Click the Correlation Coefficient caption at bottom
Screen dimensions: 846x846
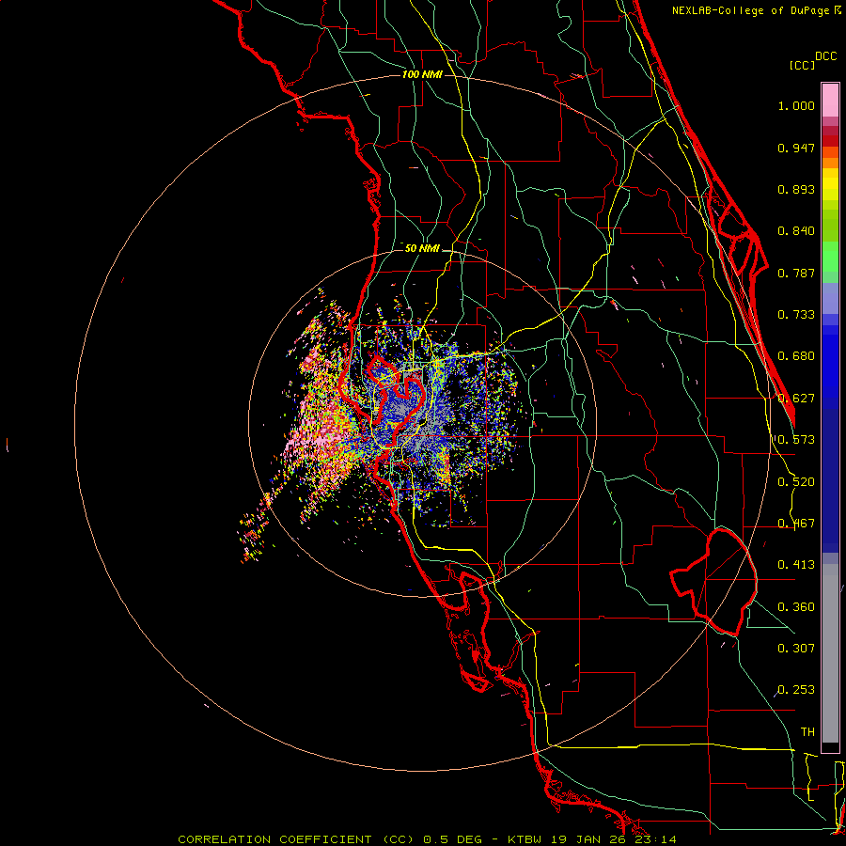pos(427,839)
